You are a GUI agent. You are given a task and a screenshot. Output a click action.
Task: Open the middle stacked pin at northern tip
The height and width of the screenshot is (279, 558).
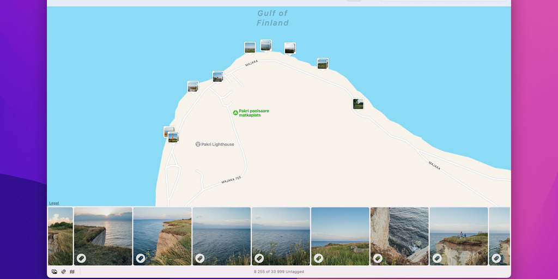click(x=266, y=46)
